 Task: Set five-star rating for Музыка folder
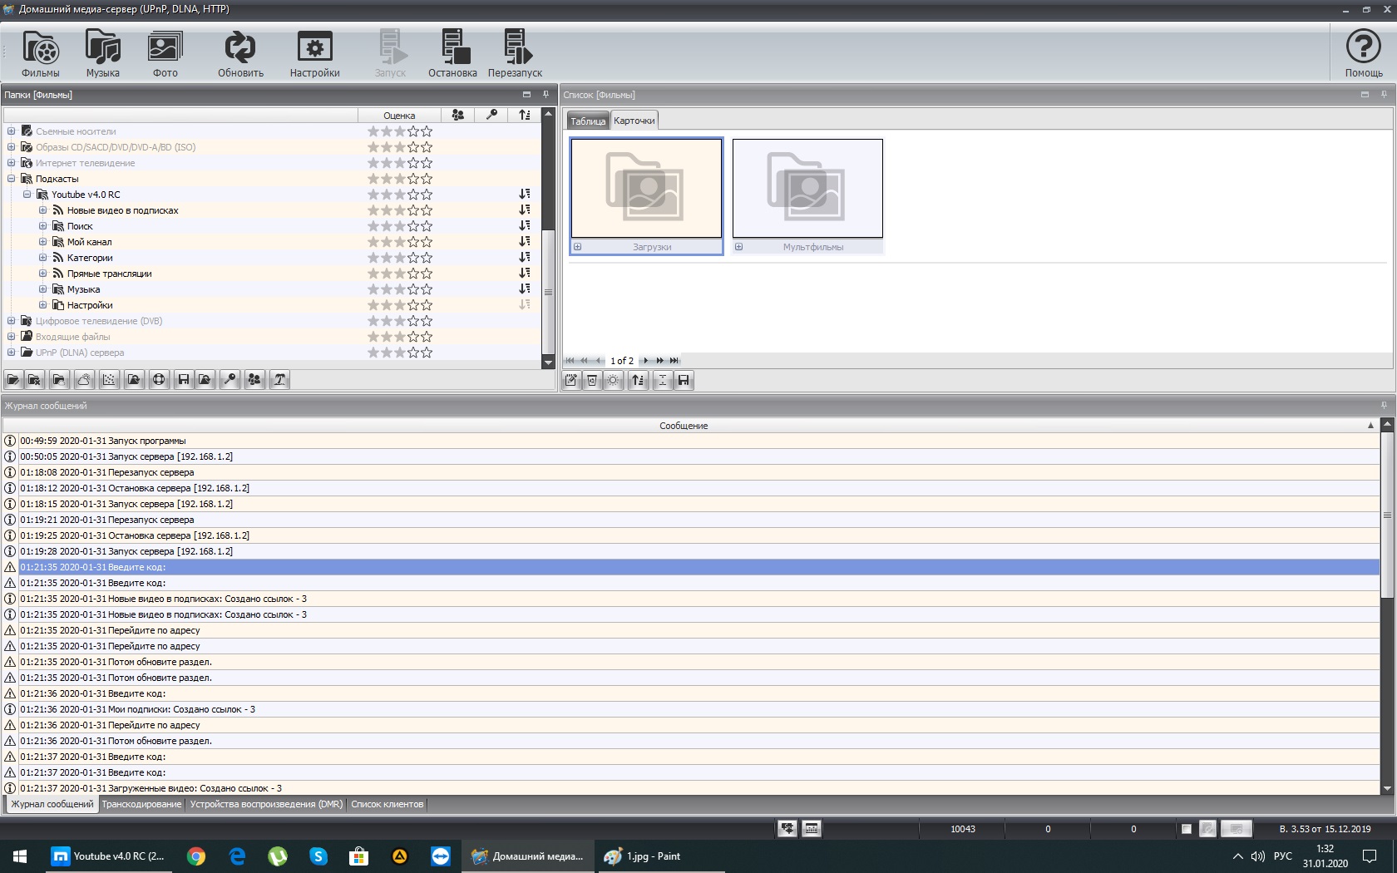point(427,289)
